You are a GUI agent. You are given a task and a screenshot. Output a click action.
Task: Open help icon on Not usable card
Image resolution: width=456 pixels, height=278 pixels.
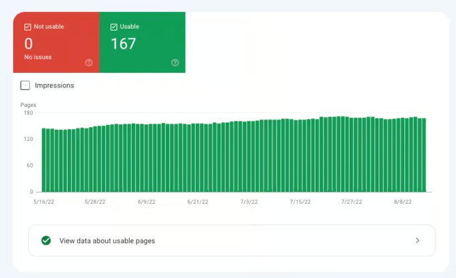pyautogui.click(x=89, y=63)
